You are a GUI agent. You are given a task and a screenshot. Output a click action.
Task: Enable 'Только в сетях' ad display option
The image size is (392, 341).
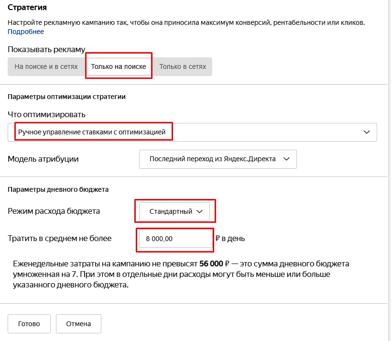184,66
